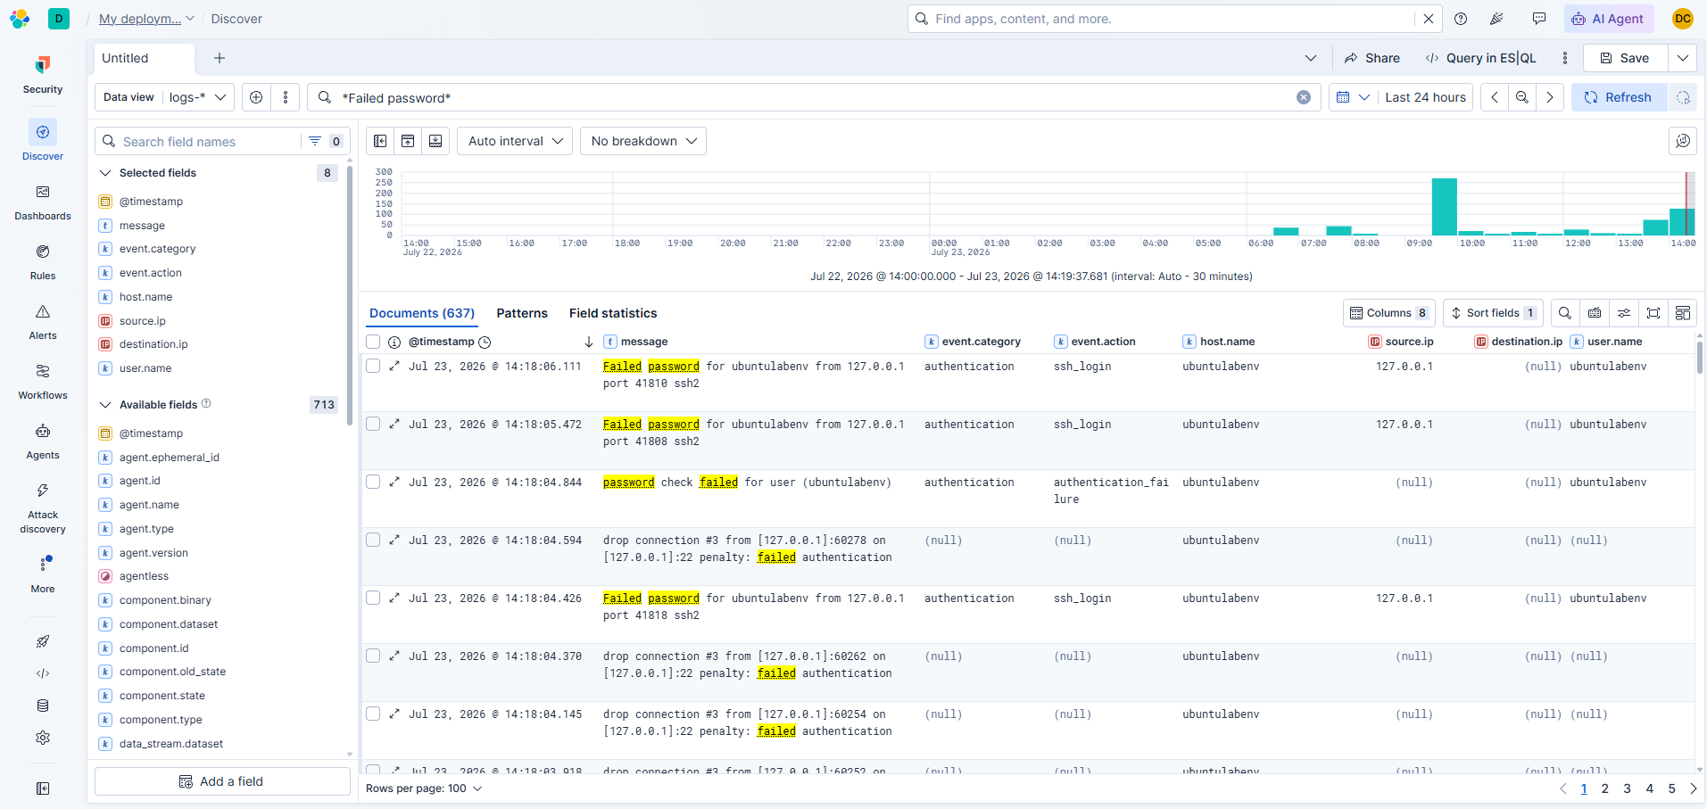Open display density options icon
This screenshot has height=809, width=1707.
click(1624, 313)
